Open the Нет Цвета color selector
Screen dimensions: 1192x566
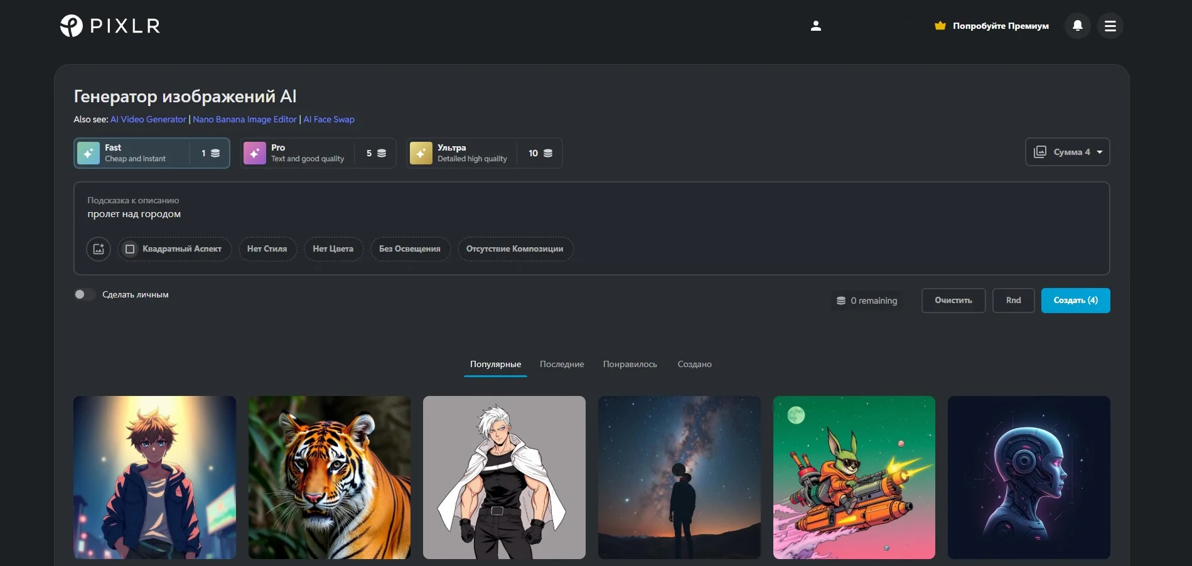[333, 249]
